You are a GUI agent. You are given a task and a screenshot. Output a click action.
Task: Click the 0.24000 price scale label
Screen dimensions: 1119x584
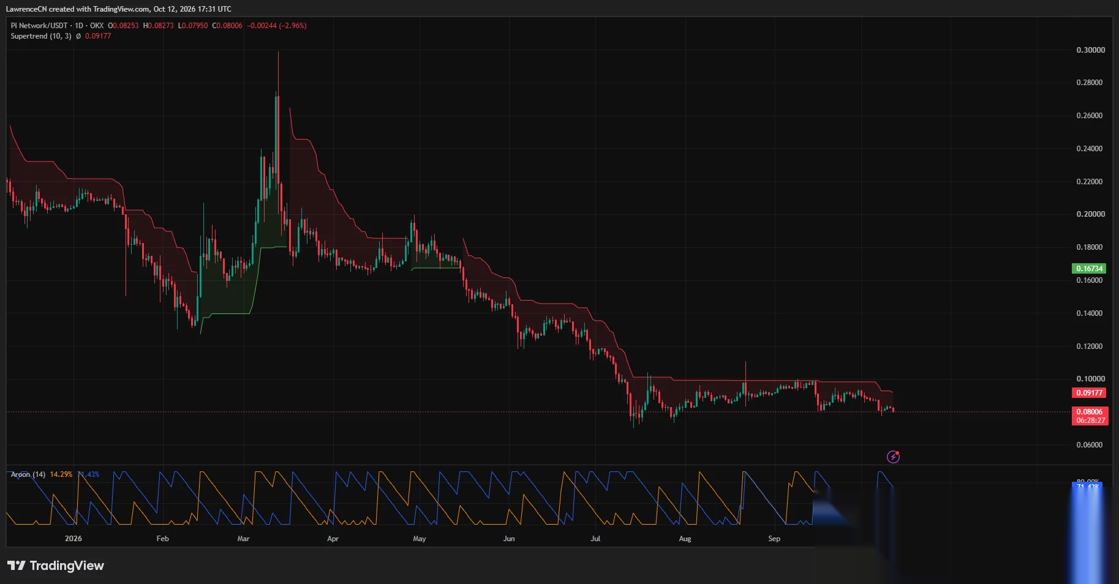point(1090,149)
